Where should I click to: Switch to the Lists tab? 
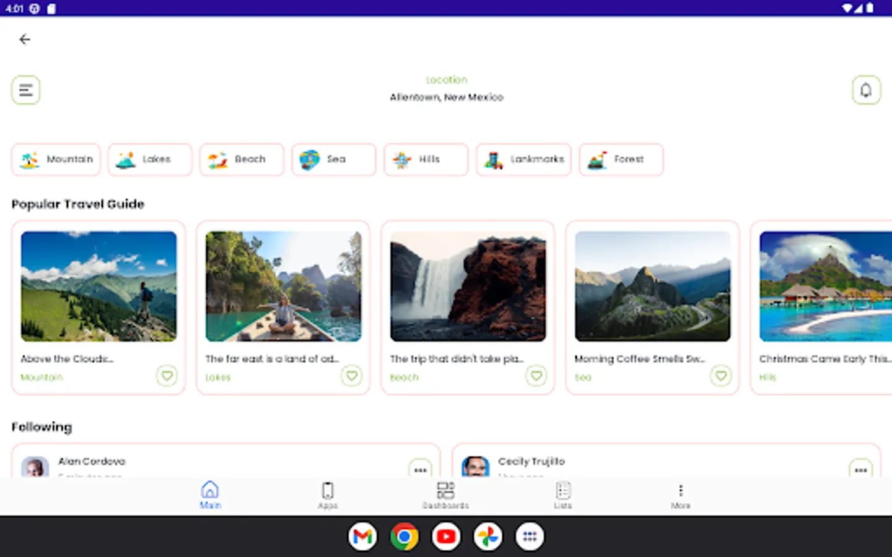tap(563, 495)
